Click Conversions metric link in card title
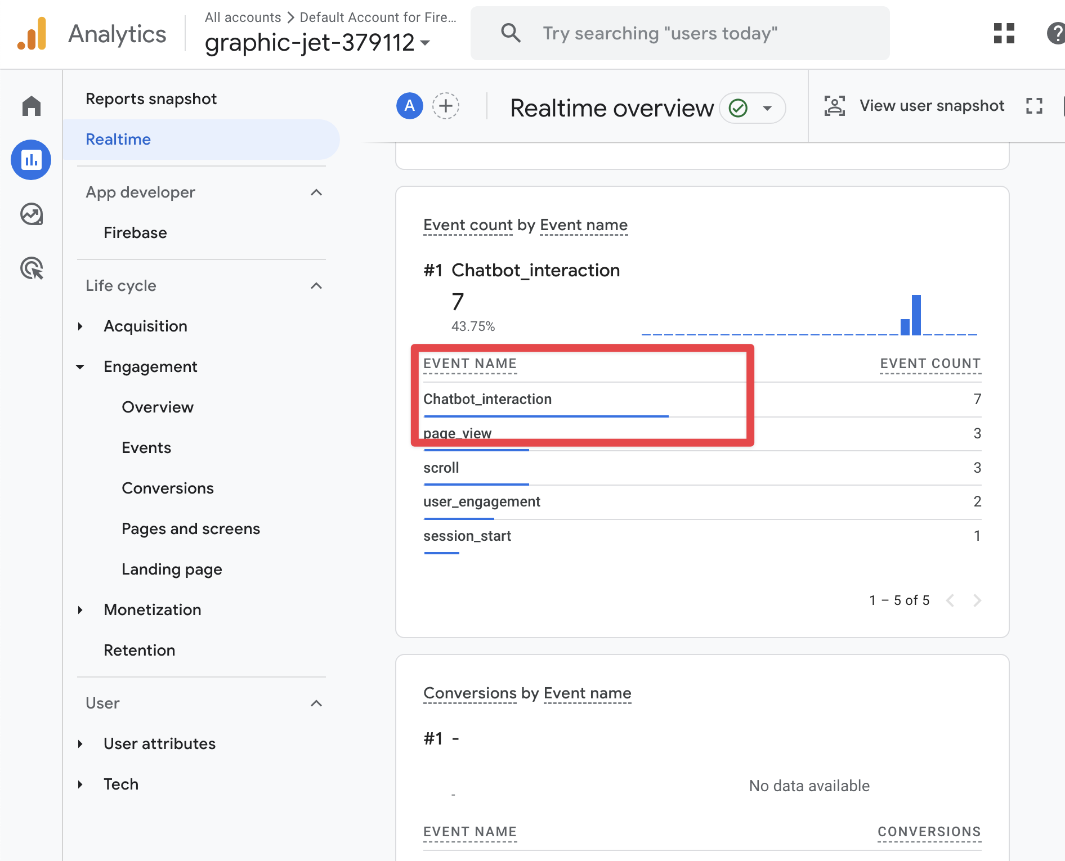Image resolution: width=1065 pixels, height=861 pixels. (470, 693)
